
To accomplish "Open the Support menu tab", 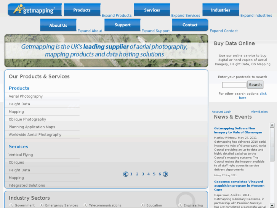I will (x=122, y=25).
